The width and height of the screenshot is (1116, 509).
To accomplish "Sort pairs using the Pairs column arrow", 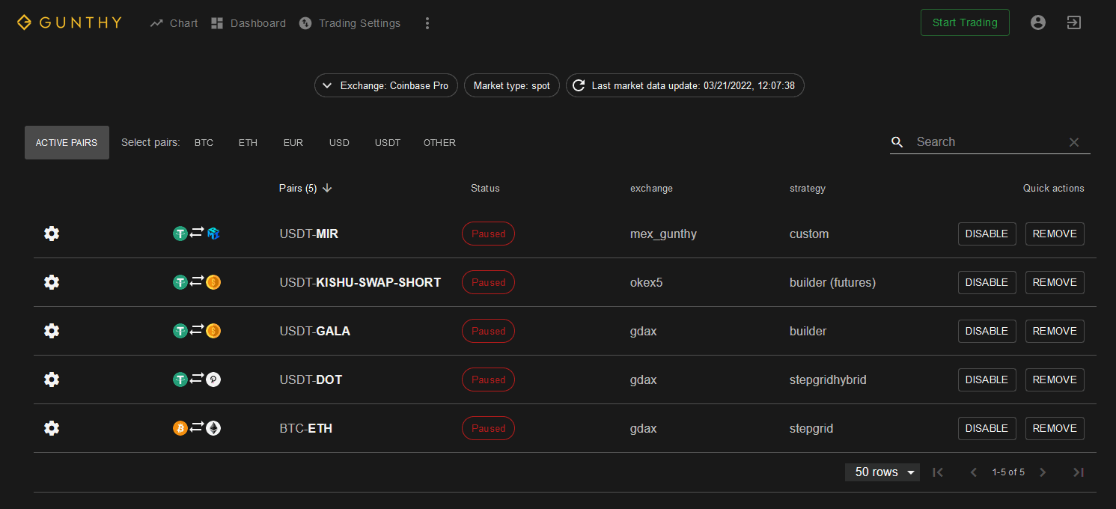I will (x=327, y=189).
